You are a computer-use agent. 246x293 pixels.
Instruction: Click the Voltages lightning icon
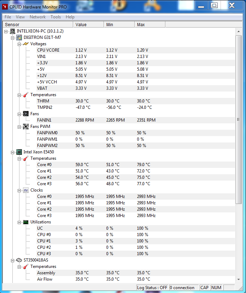click(26, 44)
